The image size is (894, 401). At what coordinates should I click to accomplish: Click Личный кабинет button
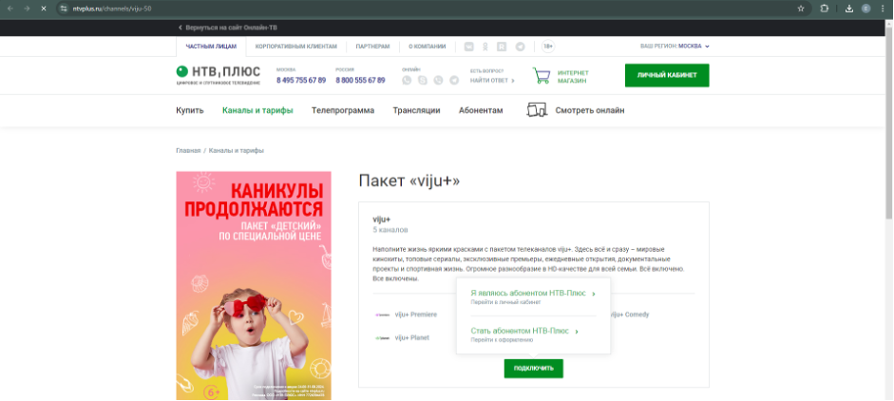coord(667,75)
